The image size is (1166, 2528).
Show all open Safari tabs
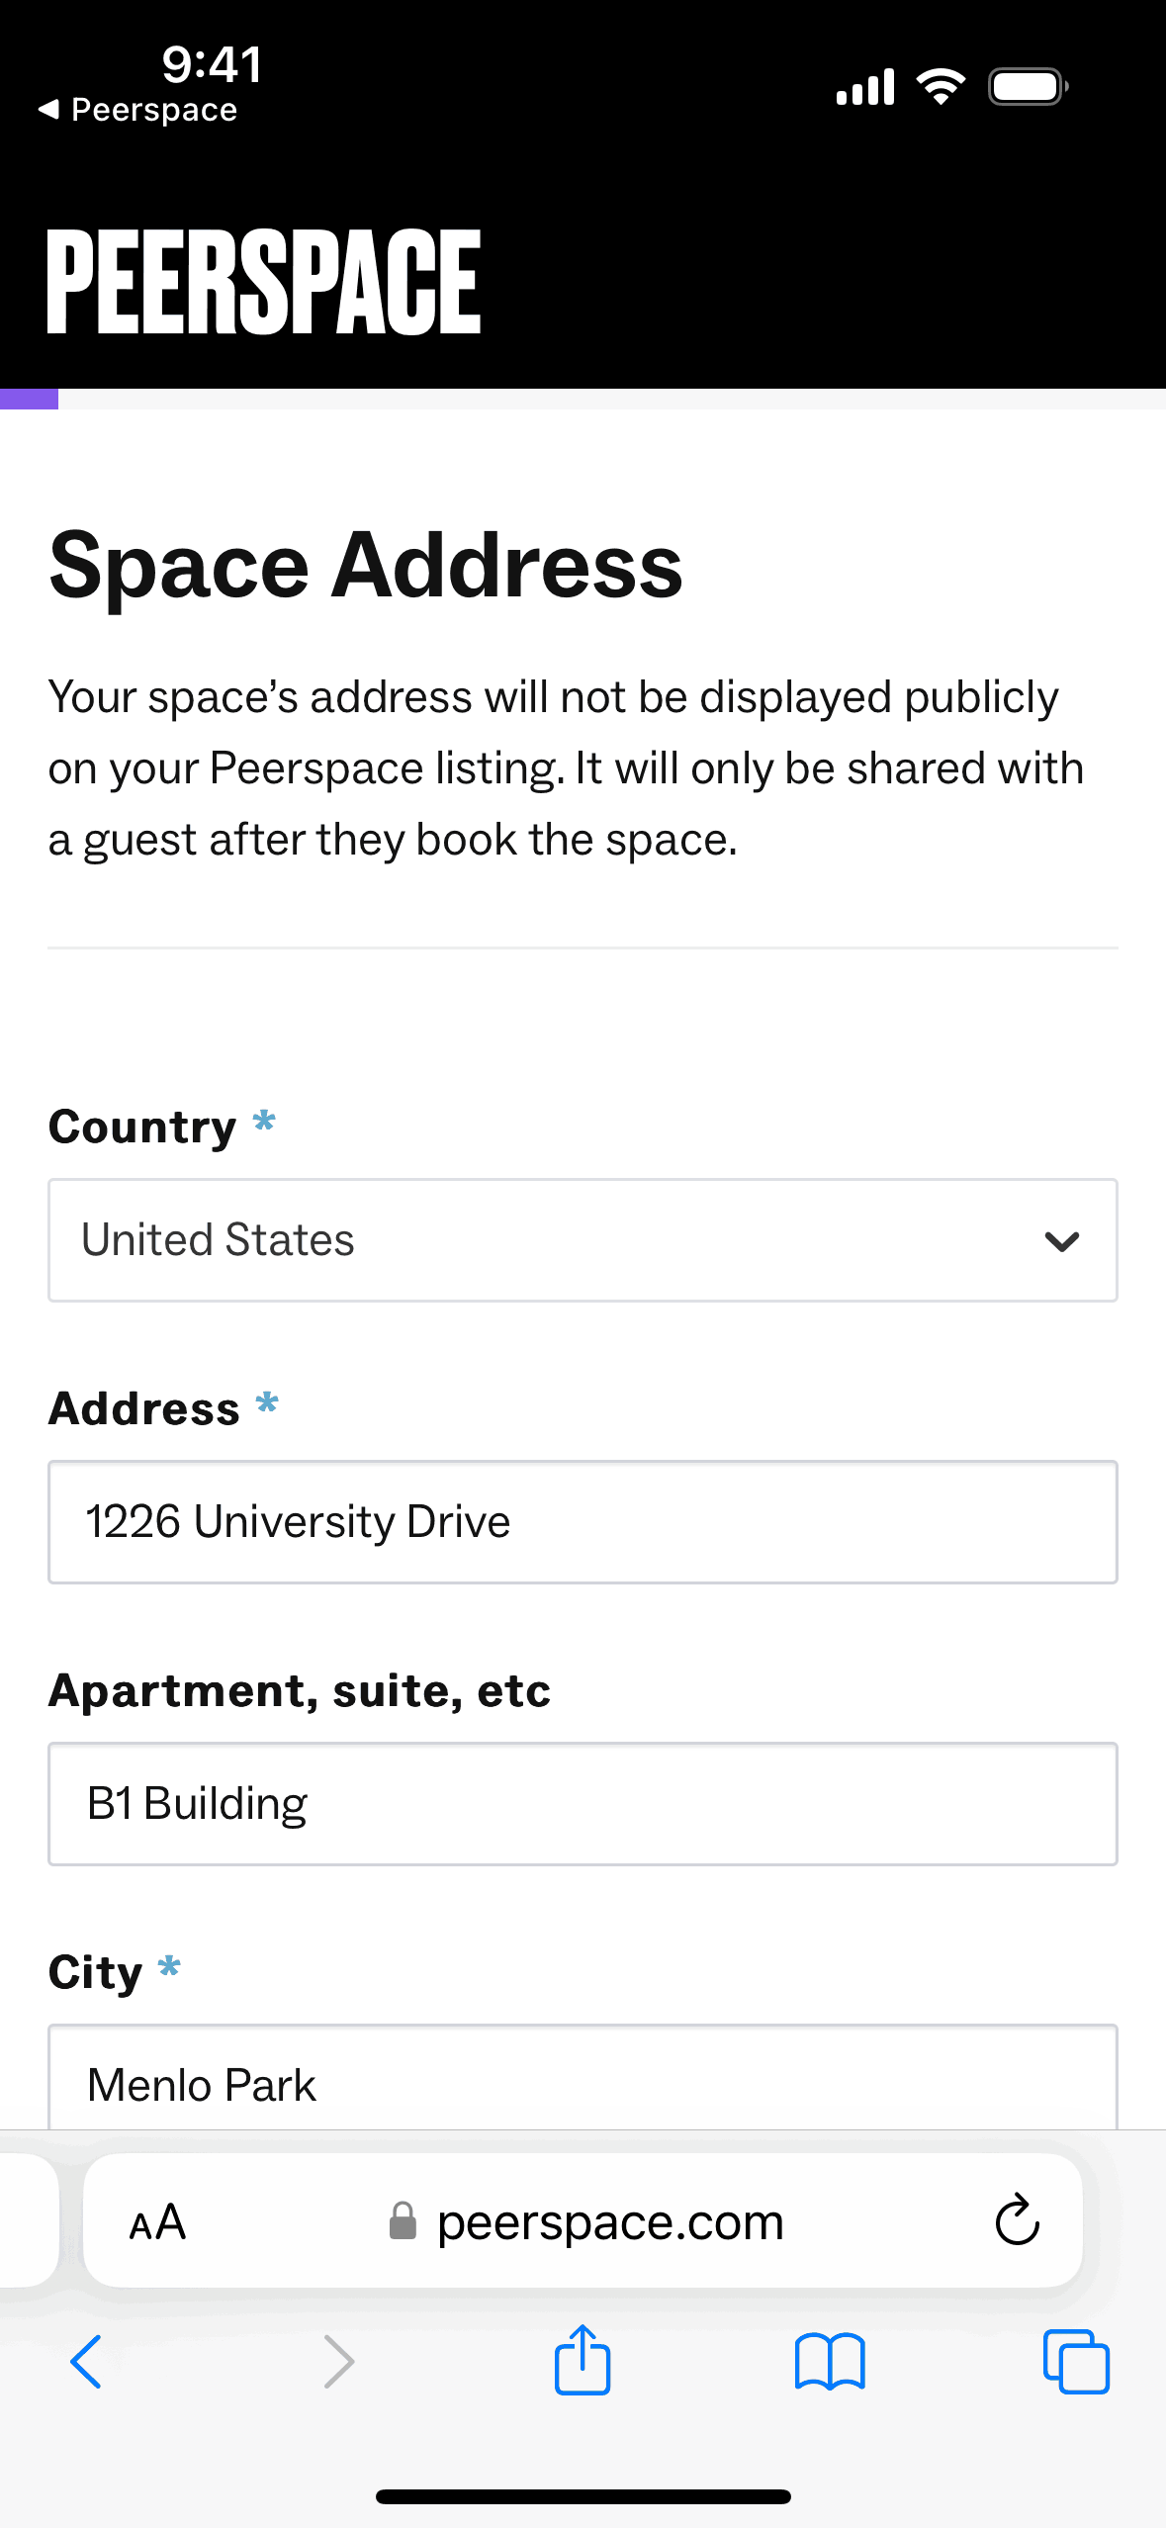[1076, 2362]
